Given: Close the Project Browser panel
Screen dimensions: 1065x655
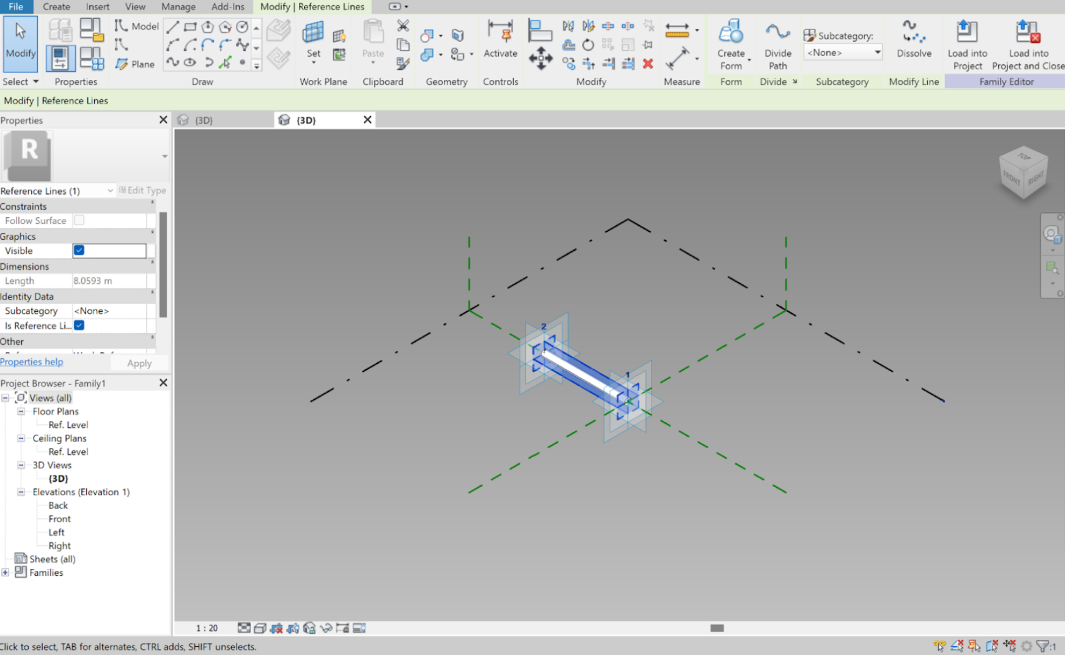Looking at the screenshot, I should point(164,383).
